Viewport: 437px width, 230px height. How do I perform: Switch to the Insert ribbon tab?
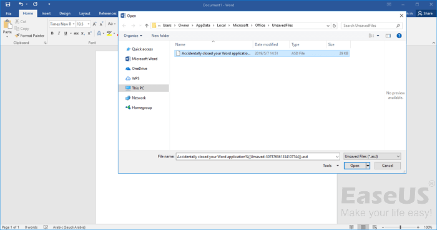pyautogui.click(x=46, y=13)
